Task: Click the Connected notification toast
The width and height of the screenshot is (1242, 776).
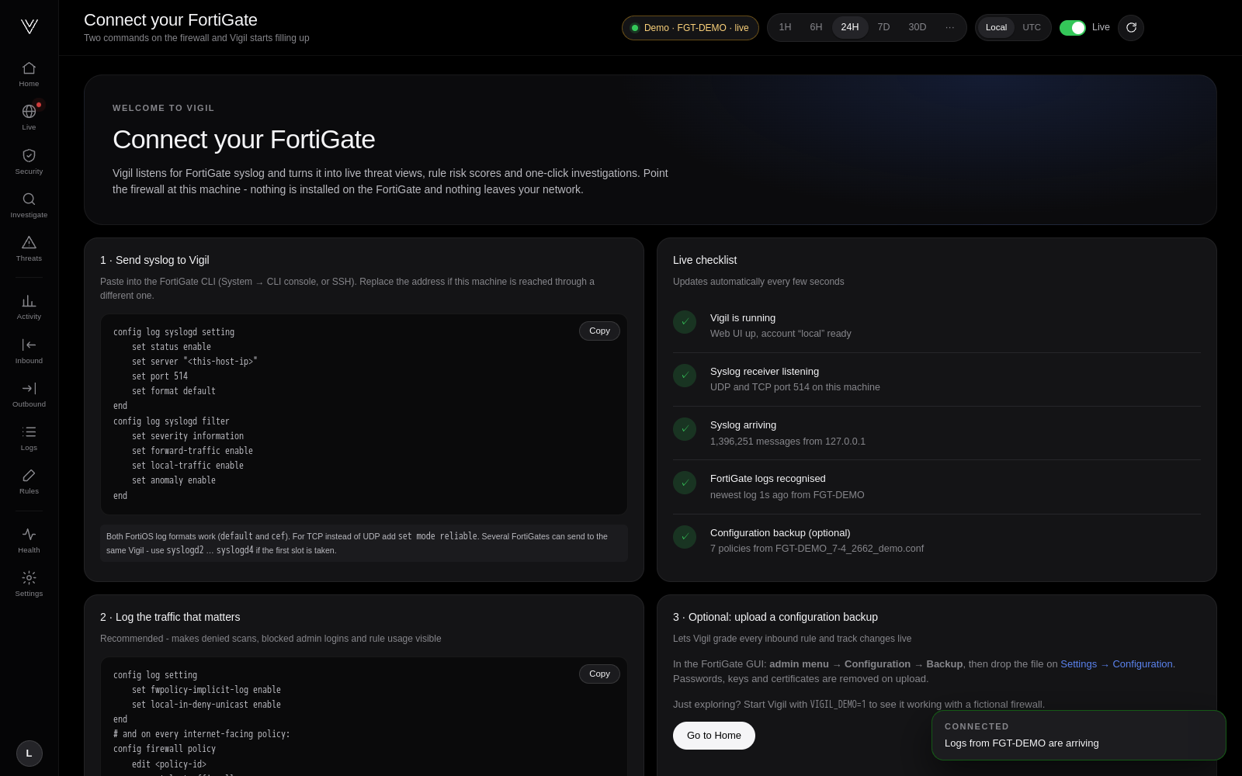Action: (1079, 736)
